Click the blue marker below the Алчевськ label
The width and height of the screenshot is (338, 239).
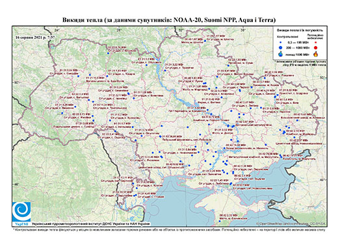(x=297, y=120)
